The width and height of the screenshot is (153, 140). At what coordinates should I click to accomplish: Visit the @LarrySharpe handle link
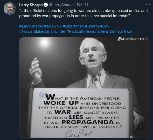61,5
